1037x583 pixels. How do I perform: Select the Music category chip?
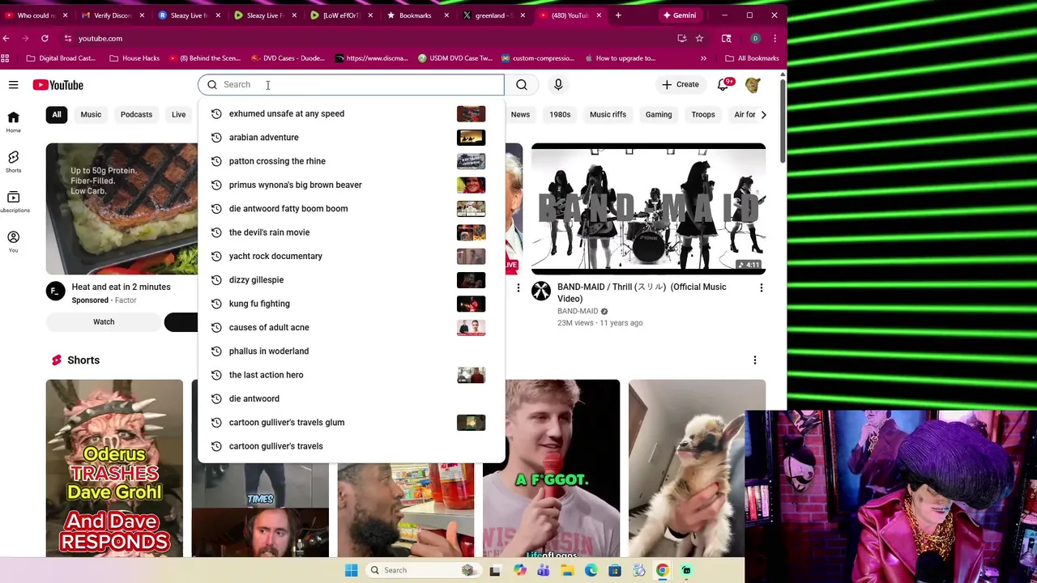point(91,114)
